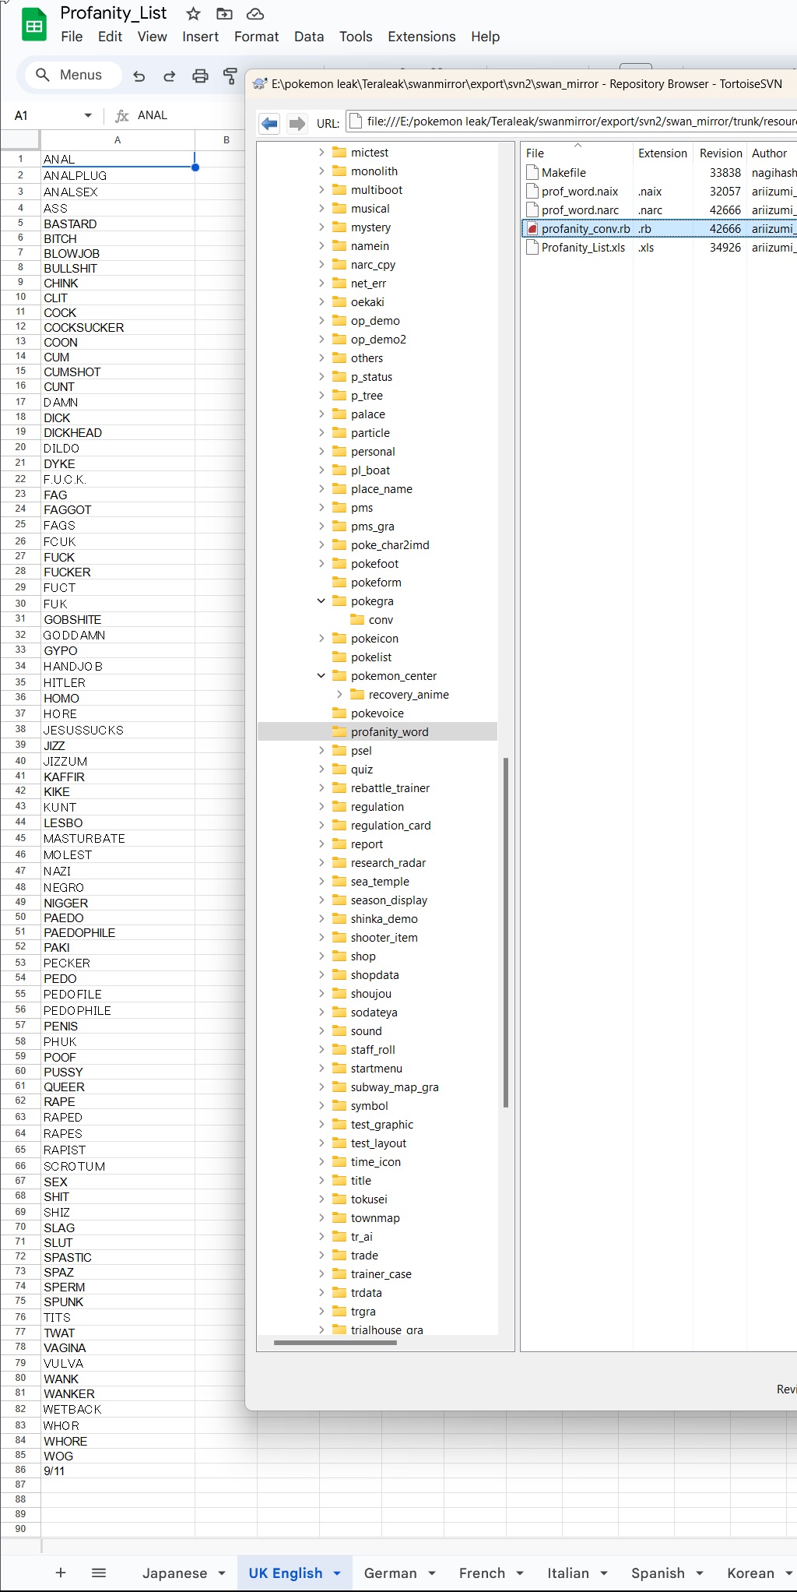Expand the mictest folder
797x1592 pixels.
pos(321,153)
